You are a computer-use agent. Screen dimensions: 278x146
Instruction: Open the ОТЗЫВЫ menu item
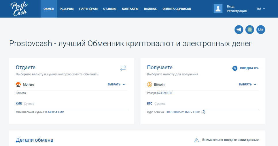tap(110, 9)
